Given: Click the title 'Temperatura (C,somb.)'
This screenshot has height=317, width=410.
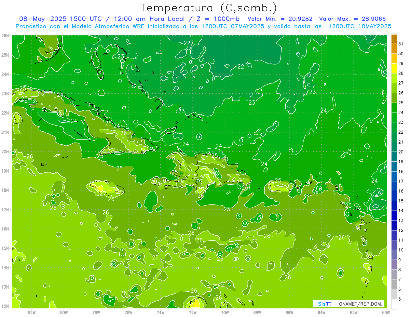Looking at the screenshot, I should click(209, 8).
